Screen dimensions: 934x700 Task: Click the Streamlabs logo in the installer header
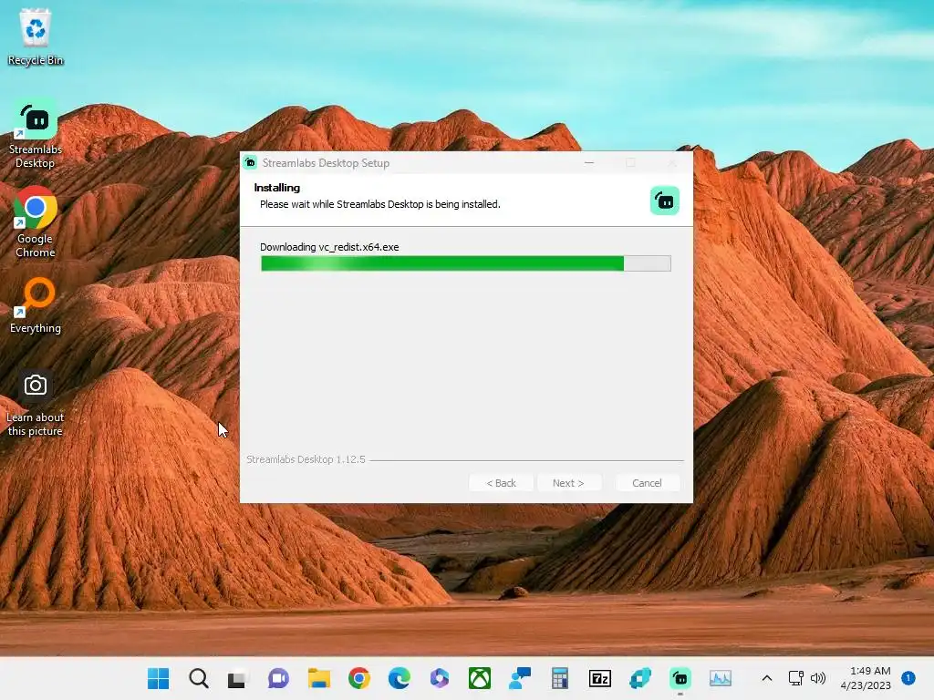(x=665, y=201)
